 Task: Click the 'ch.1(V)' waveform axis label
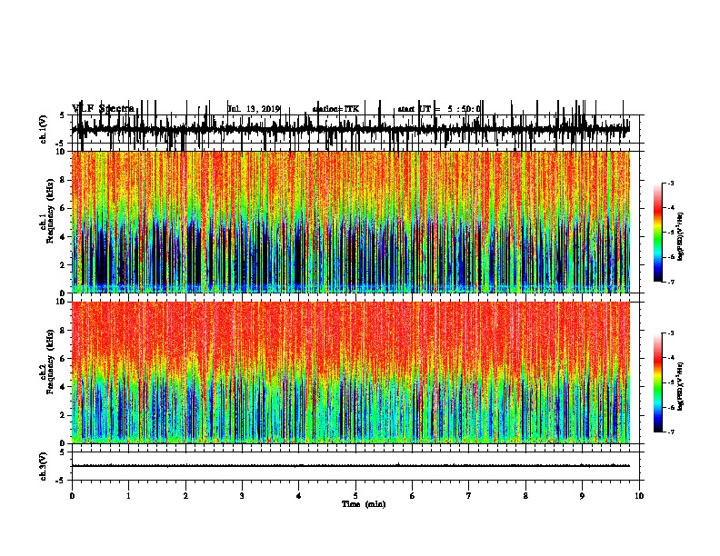(x=44, y=129)
